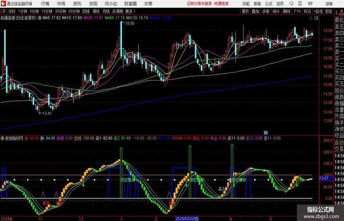Screen dimensions: 344x221
Task: Switch to the 1分钟 period
Action: (x=23, y=11)
